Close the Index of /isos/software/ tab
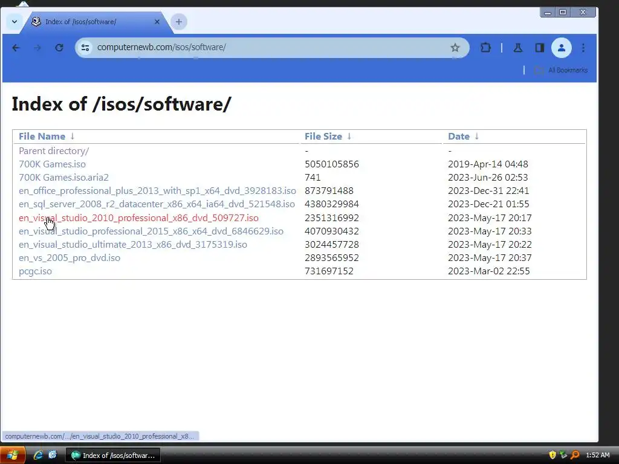Viewport: 619px width, 464px height. [157, 22]
